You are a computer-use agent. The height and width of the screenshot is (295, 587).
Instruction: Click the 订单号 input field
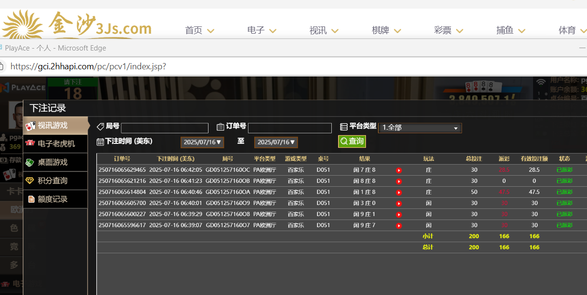pos(289,128)
